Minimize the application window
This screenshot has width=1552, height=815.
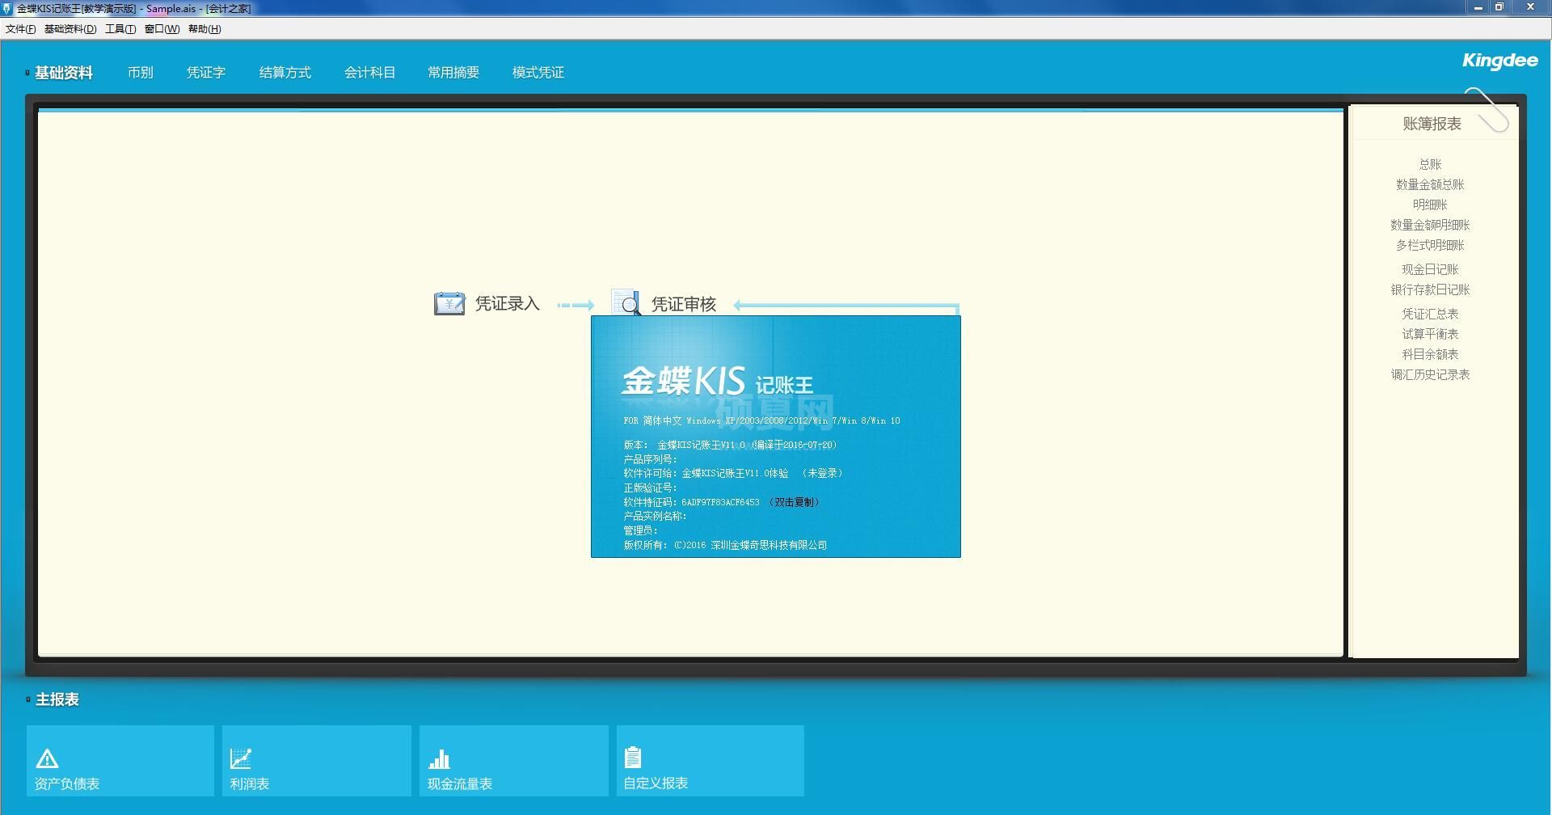point(1478,7)
